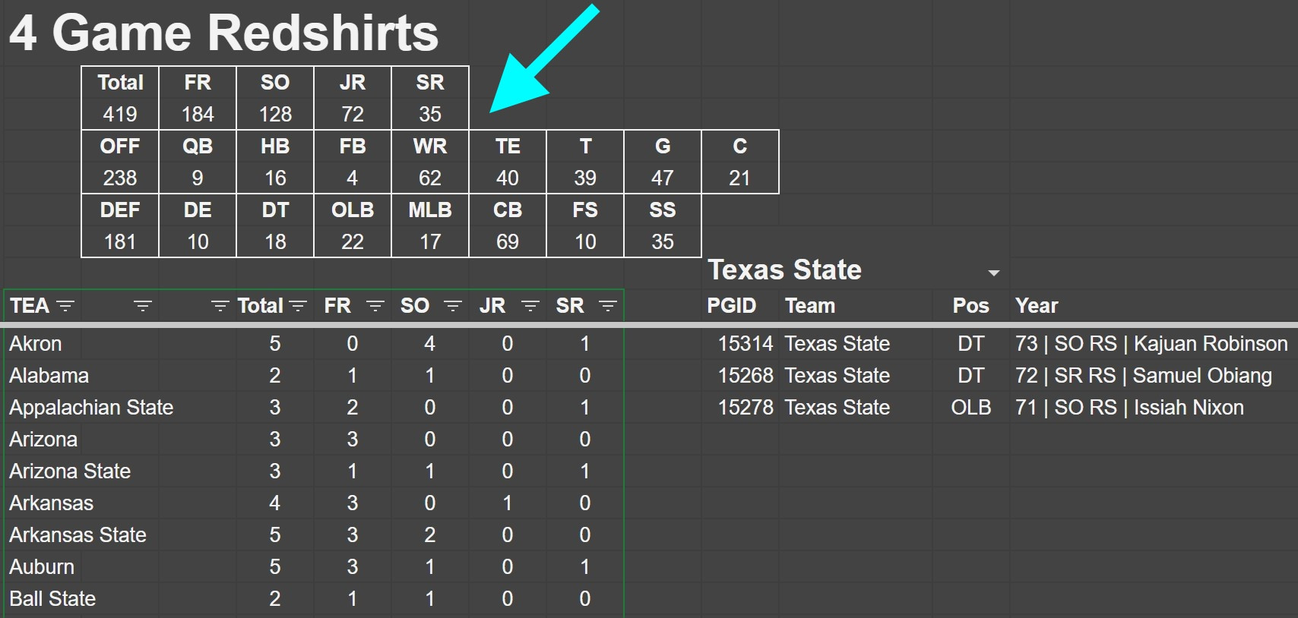Select the Akron team row cell
The height and width of the screenshot is (618, 1298).
click(x=36, y=344)
